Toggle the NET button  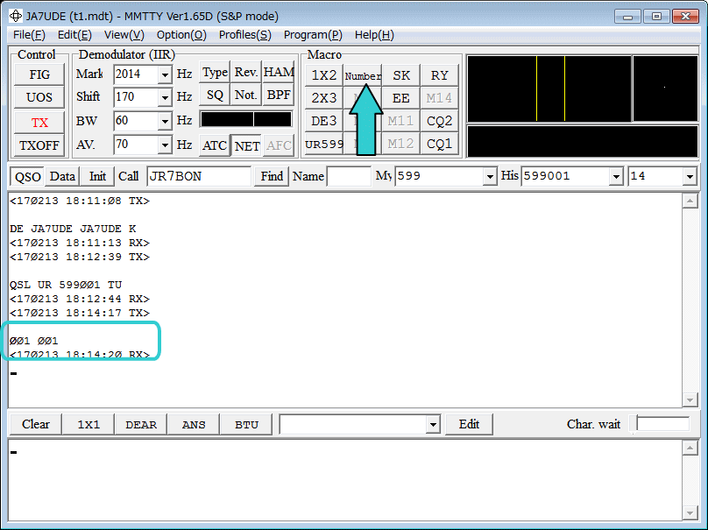[x=247, y=145]
